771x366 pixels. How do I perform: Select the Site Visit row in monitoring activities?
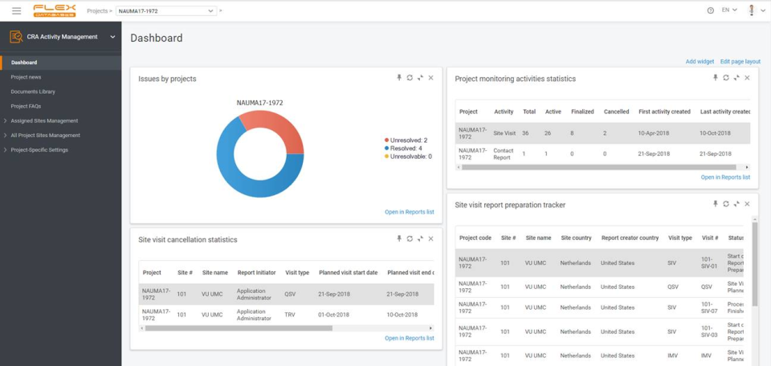tap(603, 133)
